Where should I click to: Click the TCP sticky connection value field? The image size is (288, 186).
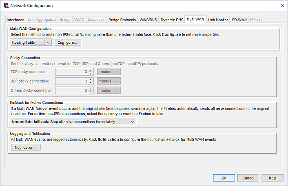pos(71,72)
